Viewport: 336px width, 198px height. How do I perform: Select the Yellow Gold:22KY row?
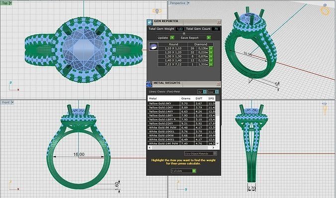[x=181, y=123]
